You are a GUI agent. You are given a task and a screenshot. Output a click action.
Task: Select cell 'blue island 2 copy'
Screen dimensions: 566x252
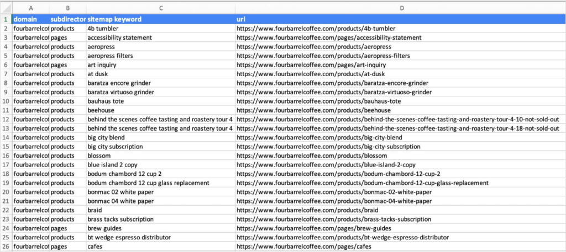161,165
